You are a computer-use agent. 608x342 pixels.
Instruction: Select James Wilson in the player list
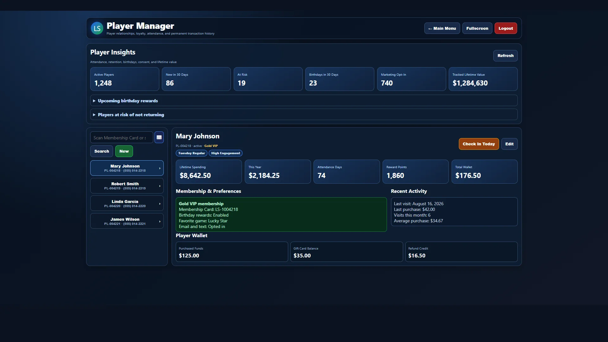tap(127, 221)
